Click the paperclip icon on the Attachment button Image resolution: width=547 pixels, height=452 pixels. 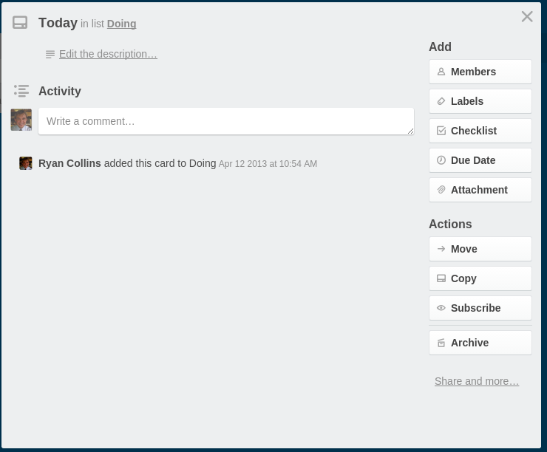coord(441,190)
